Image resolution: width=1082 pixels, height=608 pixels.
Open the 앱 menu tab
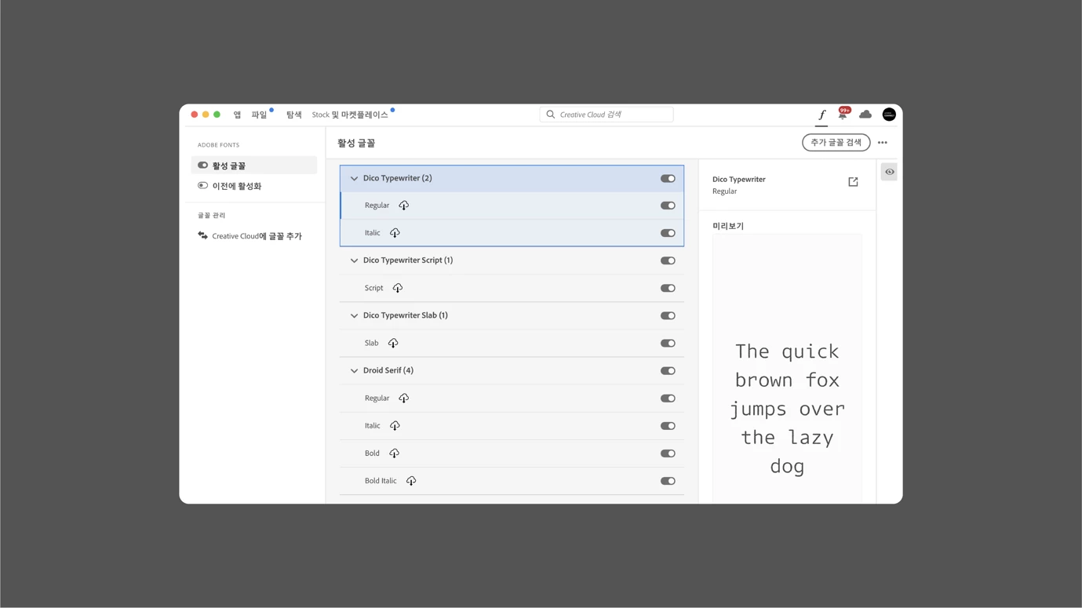(x=237, y=115)
